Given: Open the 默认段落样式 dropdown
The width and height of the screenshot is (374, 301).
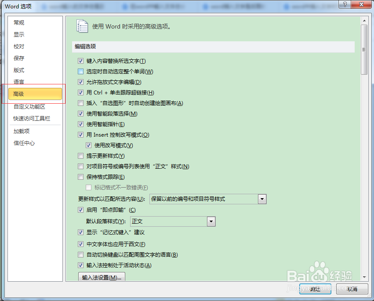Looking at the screenshot, I should pos(211,221).
